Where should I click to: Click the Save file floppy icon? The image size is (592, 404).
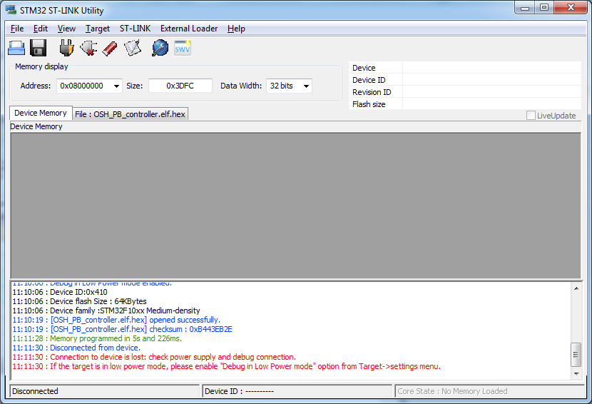tap(39, 48)
